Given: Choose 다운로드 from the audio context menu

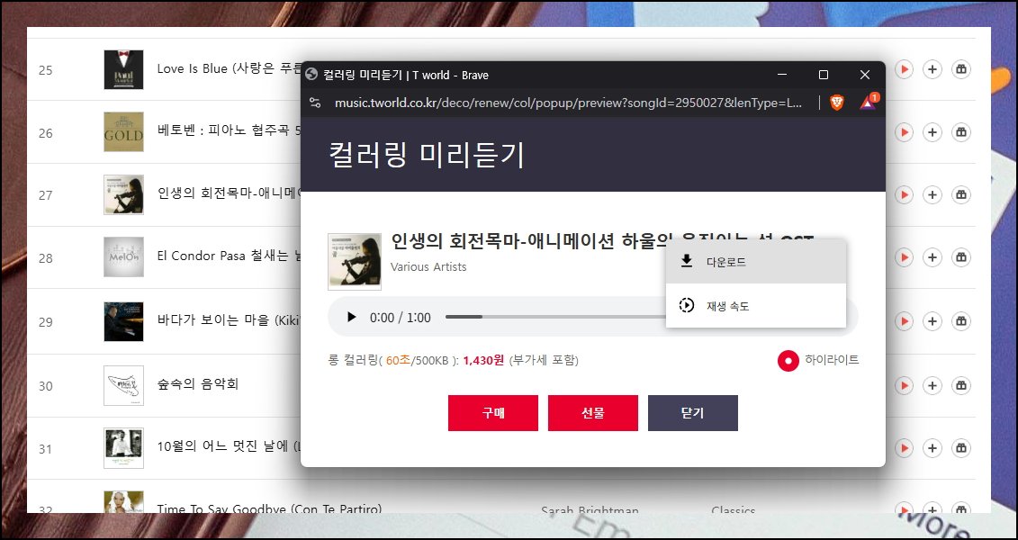Looking at the screenshot, I should coord(756,262).
